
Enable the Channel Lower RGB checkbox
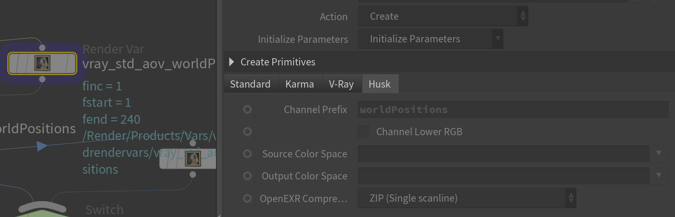(x=364, y=132)
